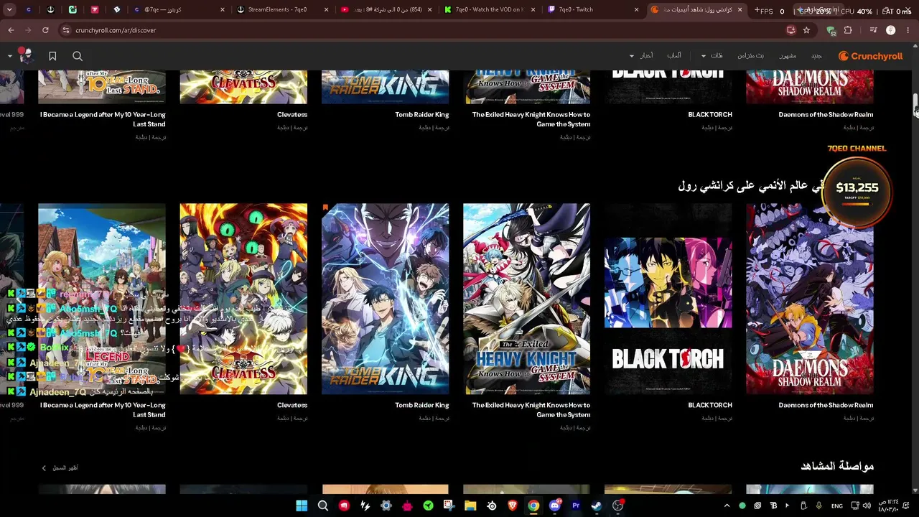919x517 pixels.
Task: Open the lower Exiled Heavy Knight poster
Action: point(526,299)
